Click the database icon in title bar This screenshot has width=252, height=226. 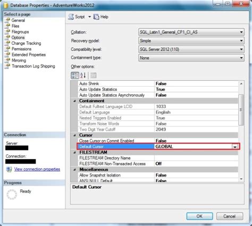point(6,5)
